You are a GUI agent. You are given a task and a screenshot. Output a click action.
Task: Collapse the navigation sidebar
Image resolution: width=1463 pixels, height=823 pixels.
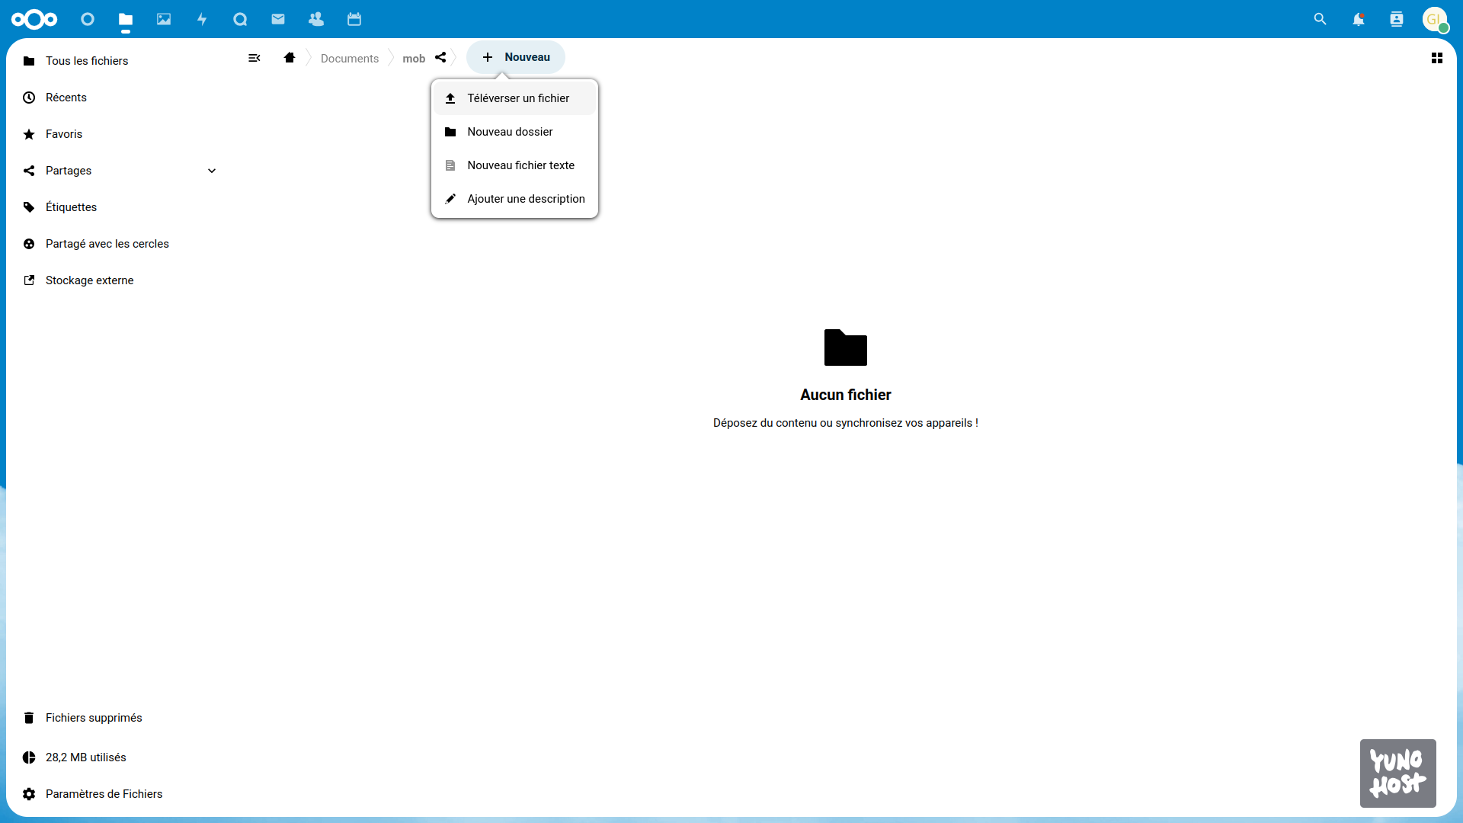click(255, 58)
